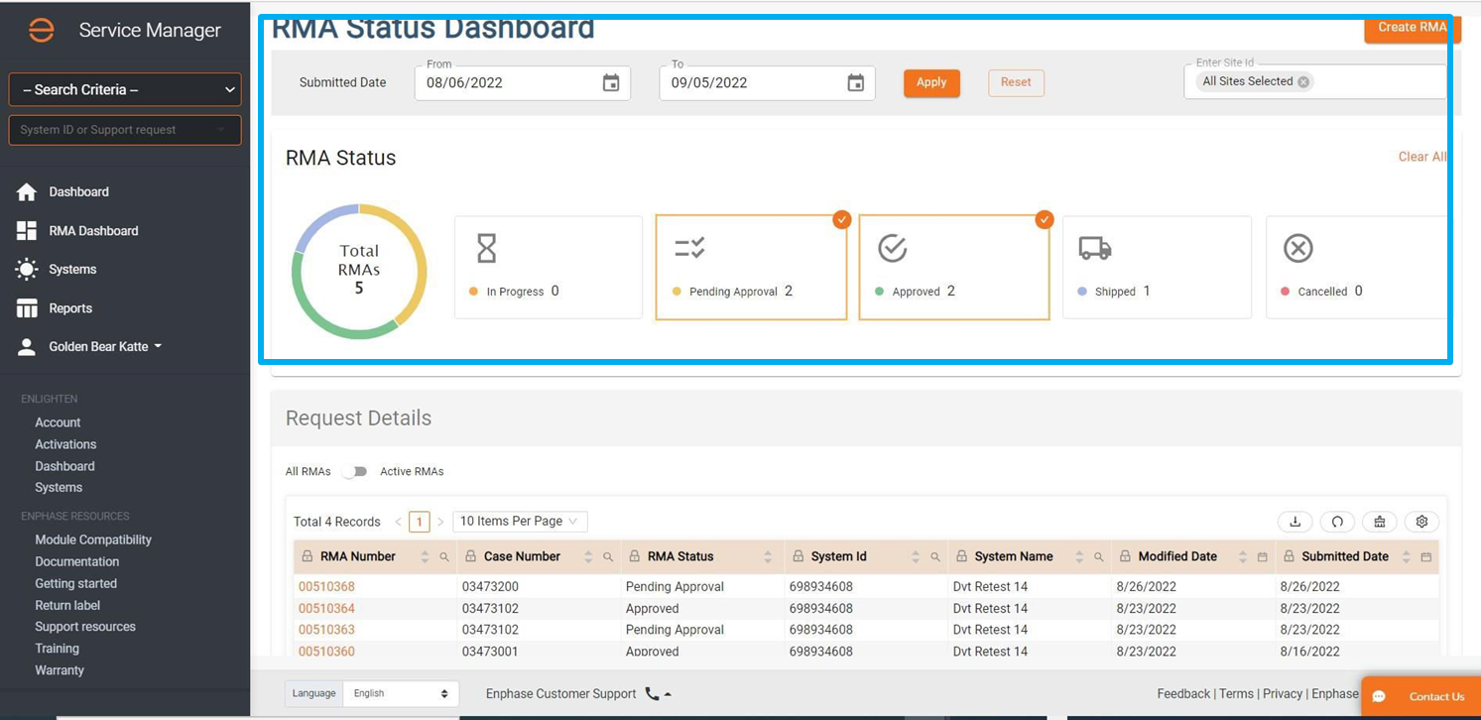Select page 1 in pagination
Image resolution: width=1481 pixels, height=720 pixels.
tap(420, 522)
